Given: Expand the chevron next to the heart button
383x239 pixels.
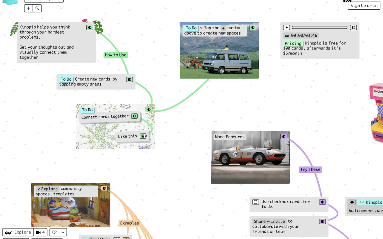Looking at the screenshot, I should tap(63, 232).
